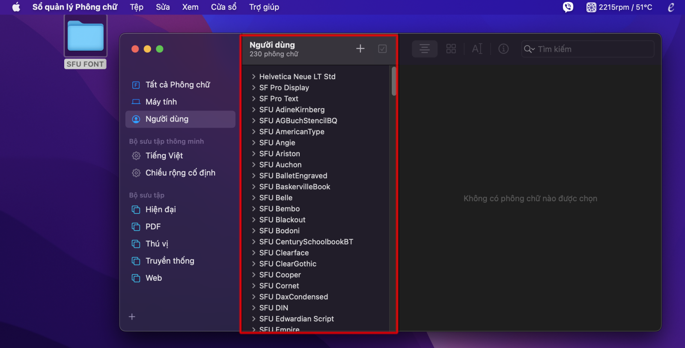685x348 pixels.
Task: Open the Trợ giúp menu
Action: click(x=264, y=7)
